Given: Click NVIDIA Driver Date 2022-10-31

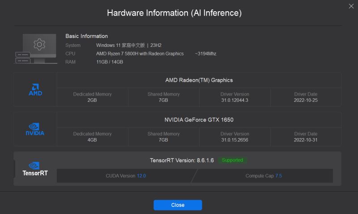Looking at the screenshot, I should point(306,140).
